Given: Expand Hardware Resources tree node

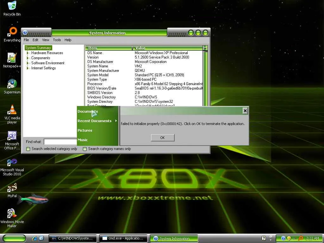Looking at the screenshot, I should [x=28, y=53].
